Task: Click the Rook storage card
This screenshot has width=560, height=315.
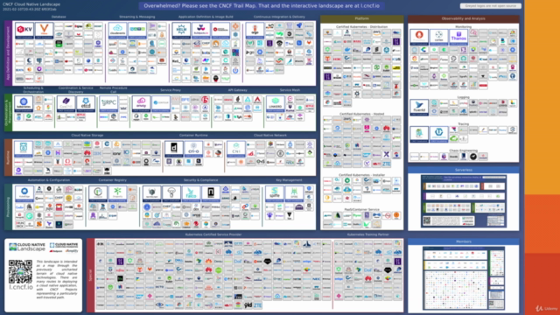Action: point(24,149)
